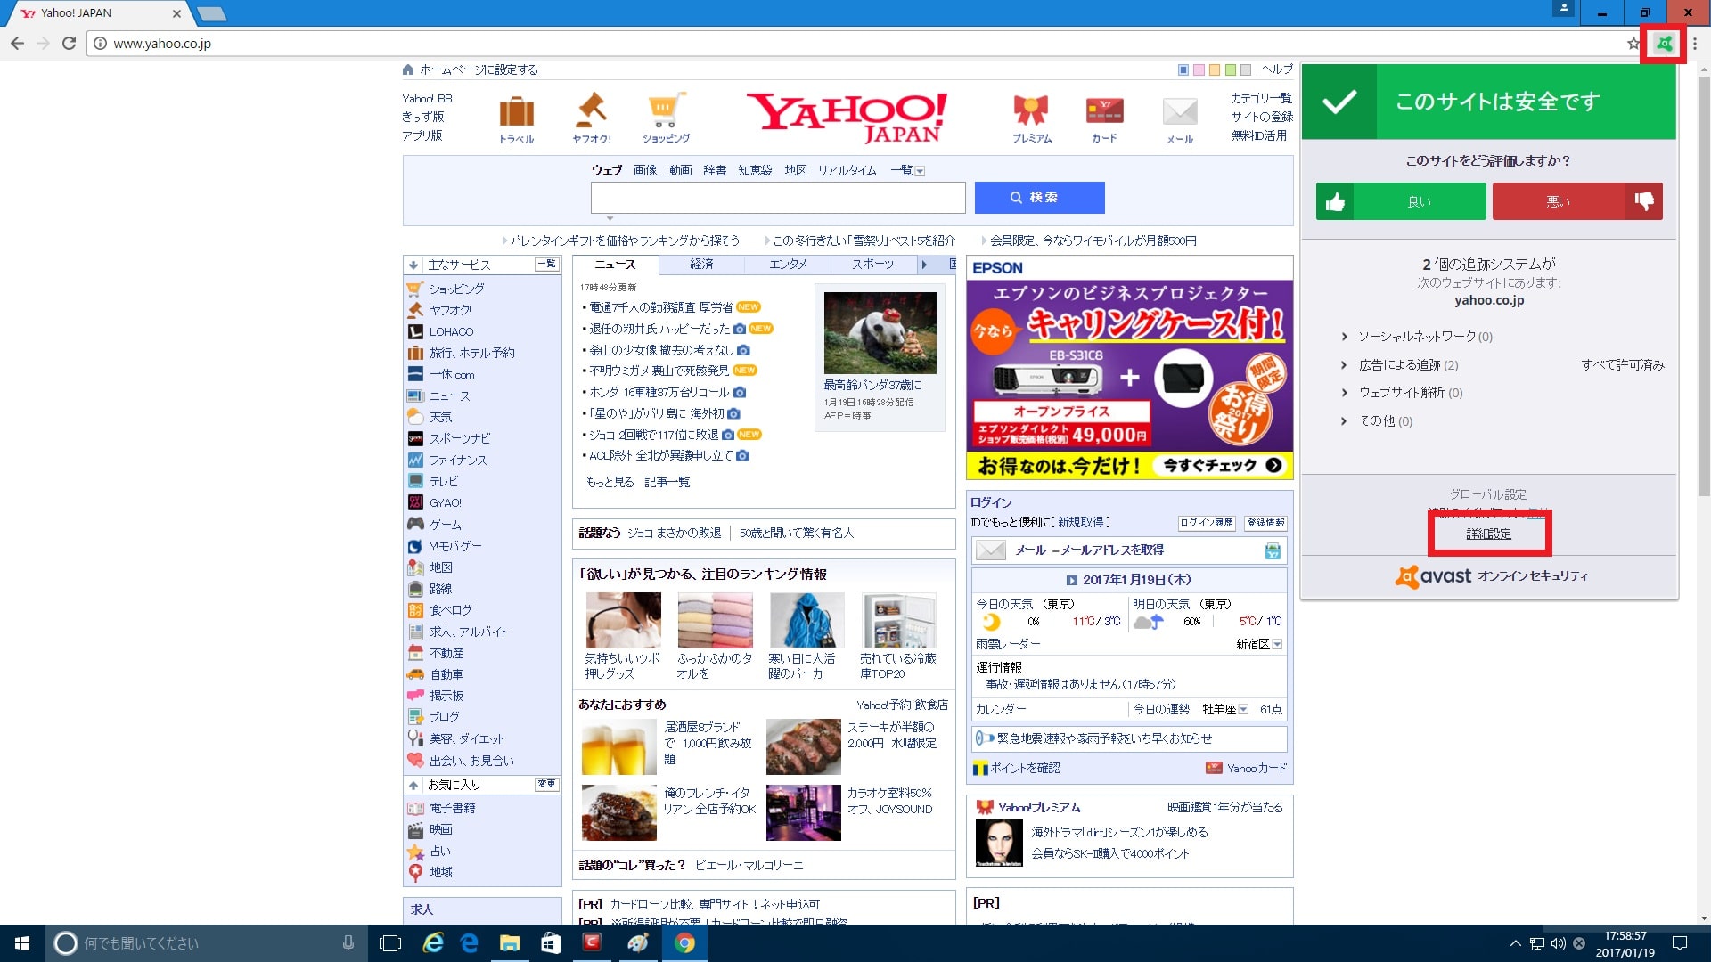Click the ヘルプ link at top
The image size is (1711, 962).
pyautogui.click(x=1277, y=69)
